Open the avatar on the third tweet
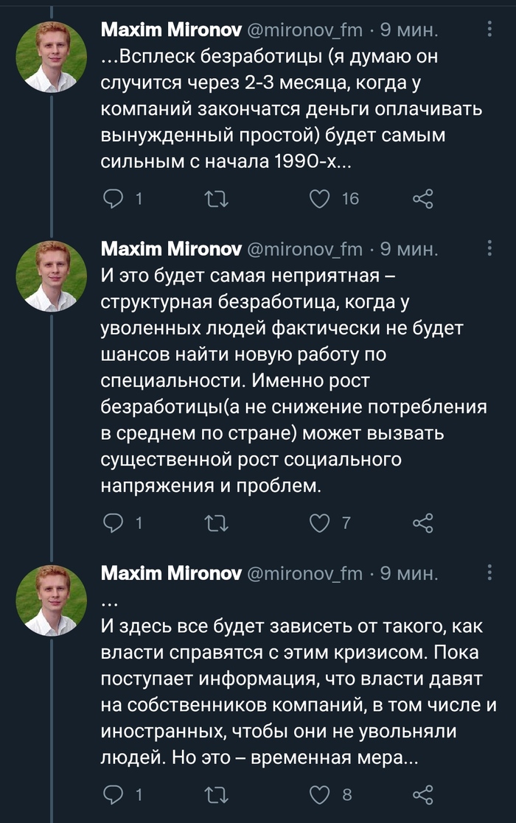Image resolution: width=516 pixels, height=823 pixels. (52, 600)
